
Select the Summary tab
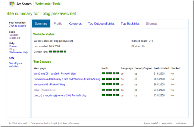[x=41, y=23]
